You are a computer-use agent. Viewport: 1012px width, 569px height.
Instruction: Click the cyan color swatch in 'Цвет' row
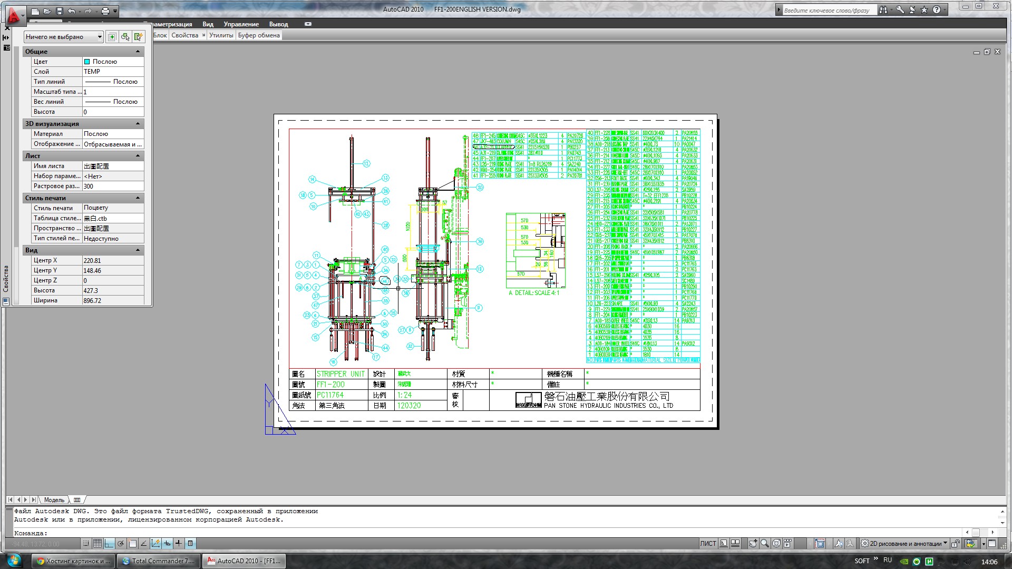87,62
